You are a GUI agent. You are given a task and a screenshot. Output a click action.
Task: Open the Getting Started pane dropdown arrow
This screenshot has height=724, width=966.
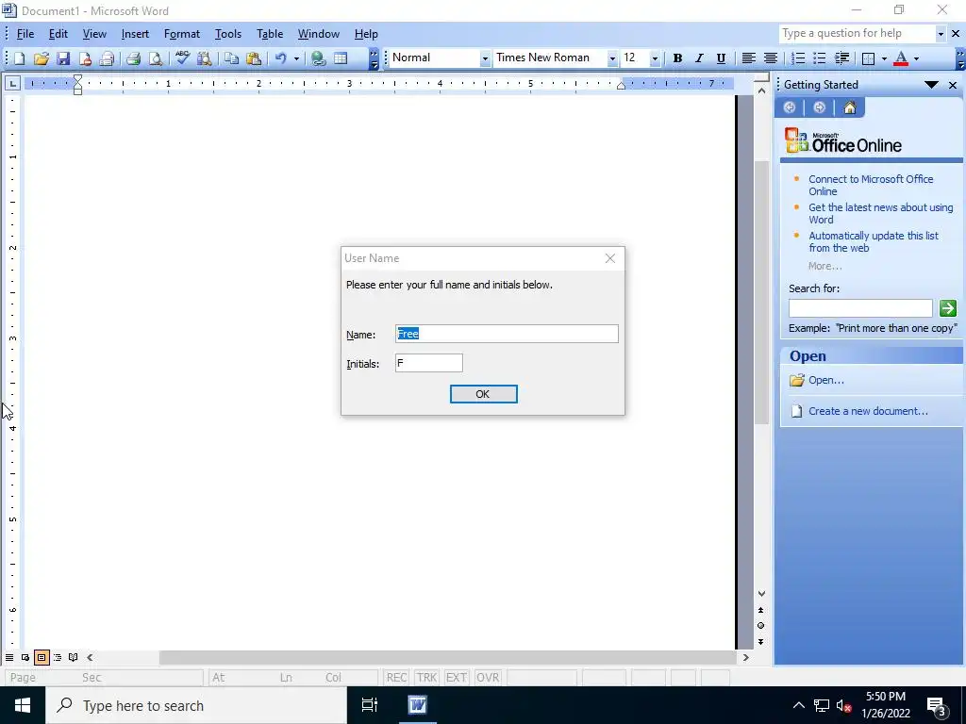click(x=931, y=85)
